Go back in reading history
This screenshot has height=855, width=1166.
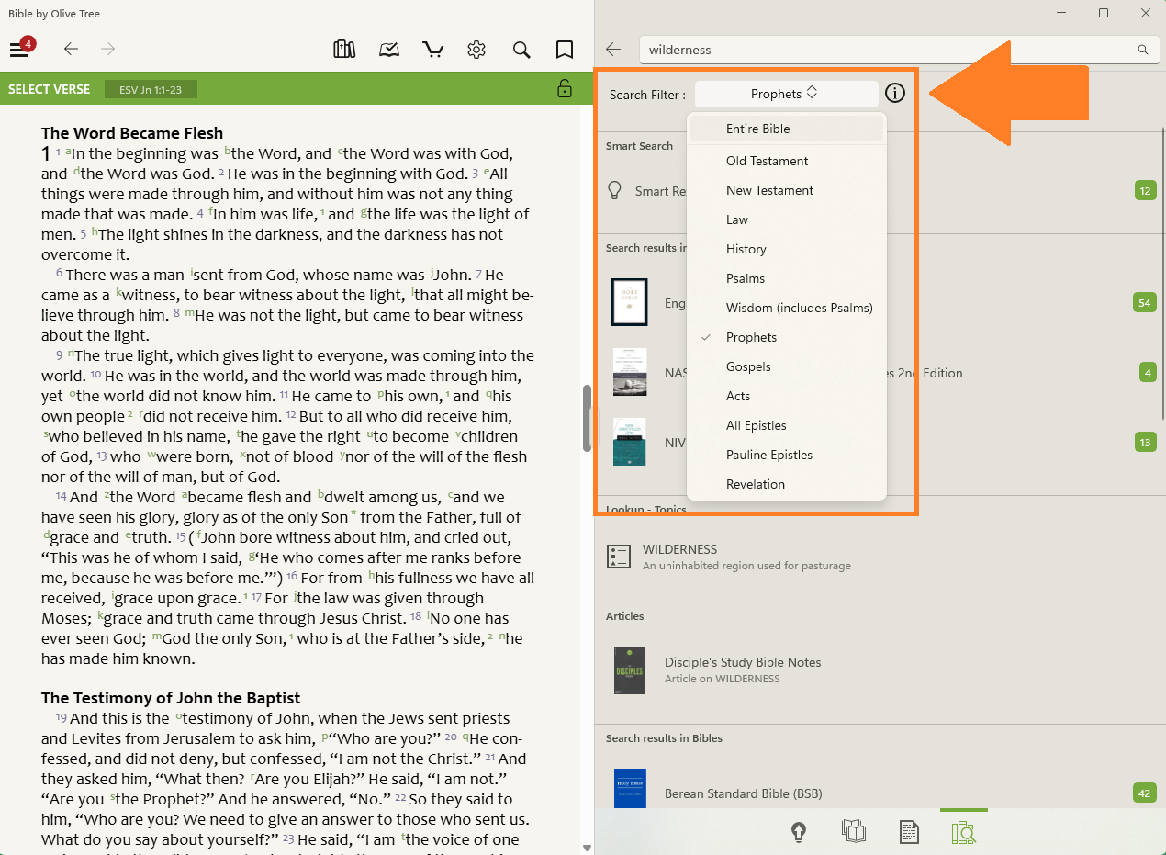click(71, 49)
